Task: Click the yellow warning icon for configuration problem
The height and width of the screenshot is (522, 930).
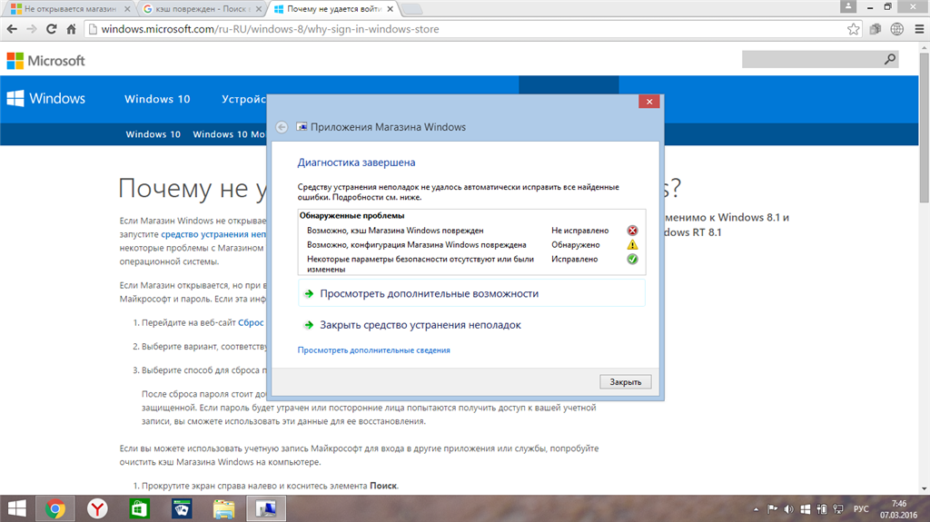Action: tap(632, 244)
